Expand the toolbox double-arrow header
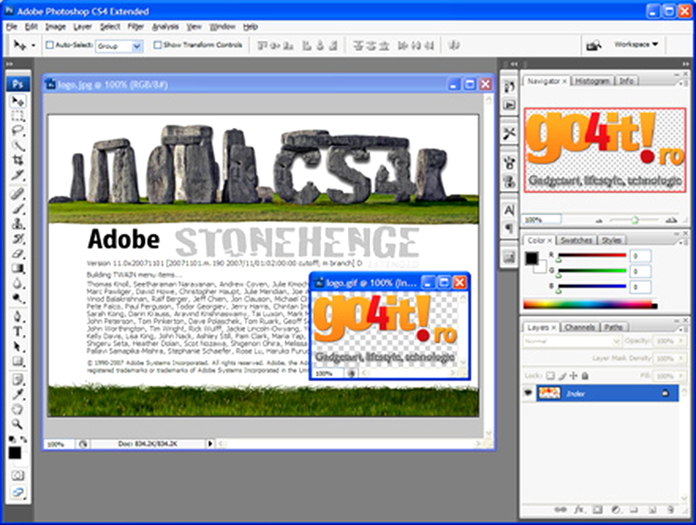The height and width of the screenshot is (525, 696). pyautogui.click(x=9, y=64)
